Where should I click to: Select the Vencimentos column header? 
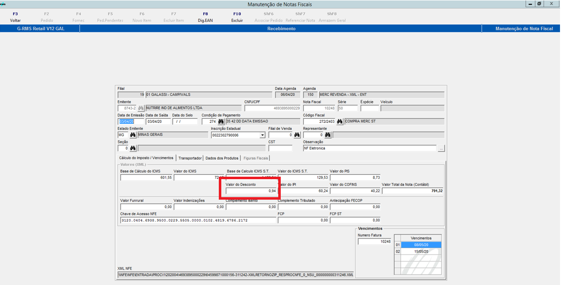(421, 238)
